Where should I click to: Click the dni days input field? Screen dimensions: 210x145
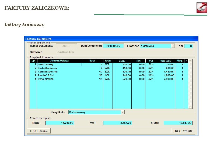coord(188,46)
